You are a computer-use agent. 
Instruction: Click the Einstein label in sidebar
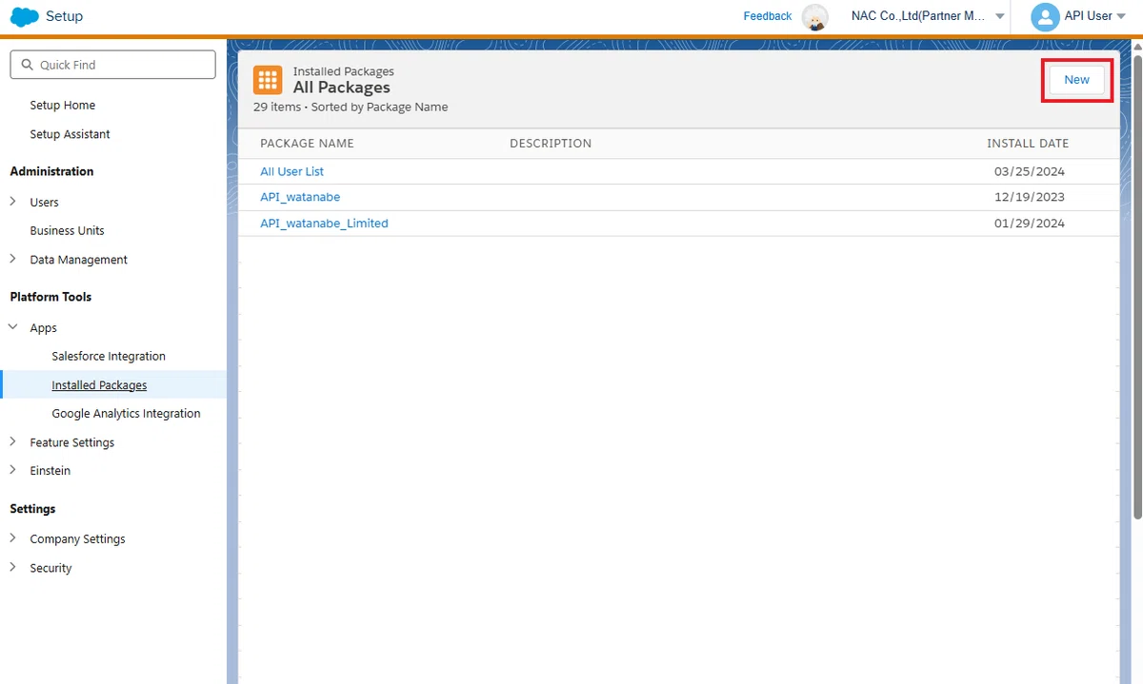50,471
